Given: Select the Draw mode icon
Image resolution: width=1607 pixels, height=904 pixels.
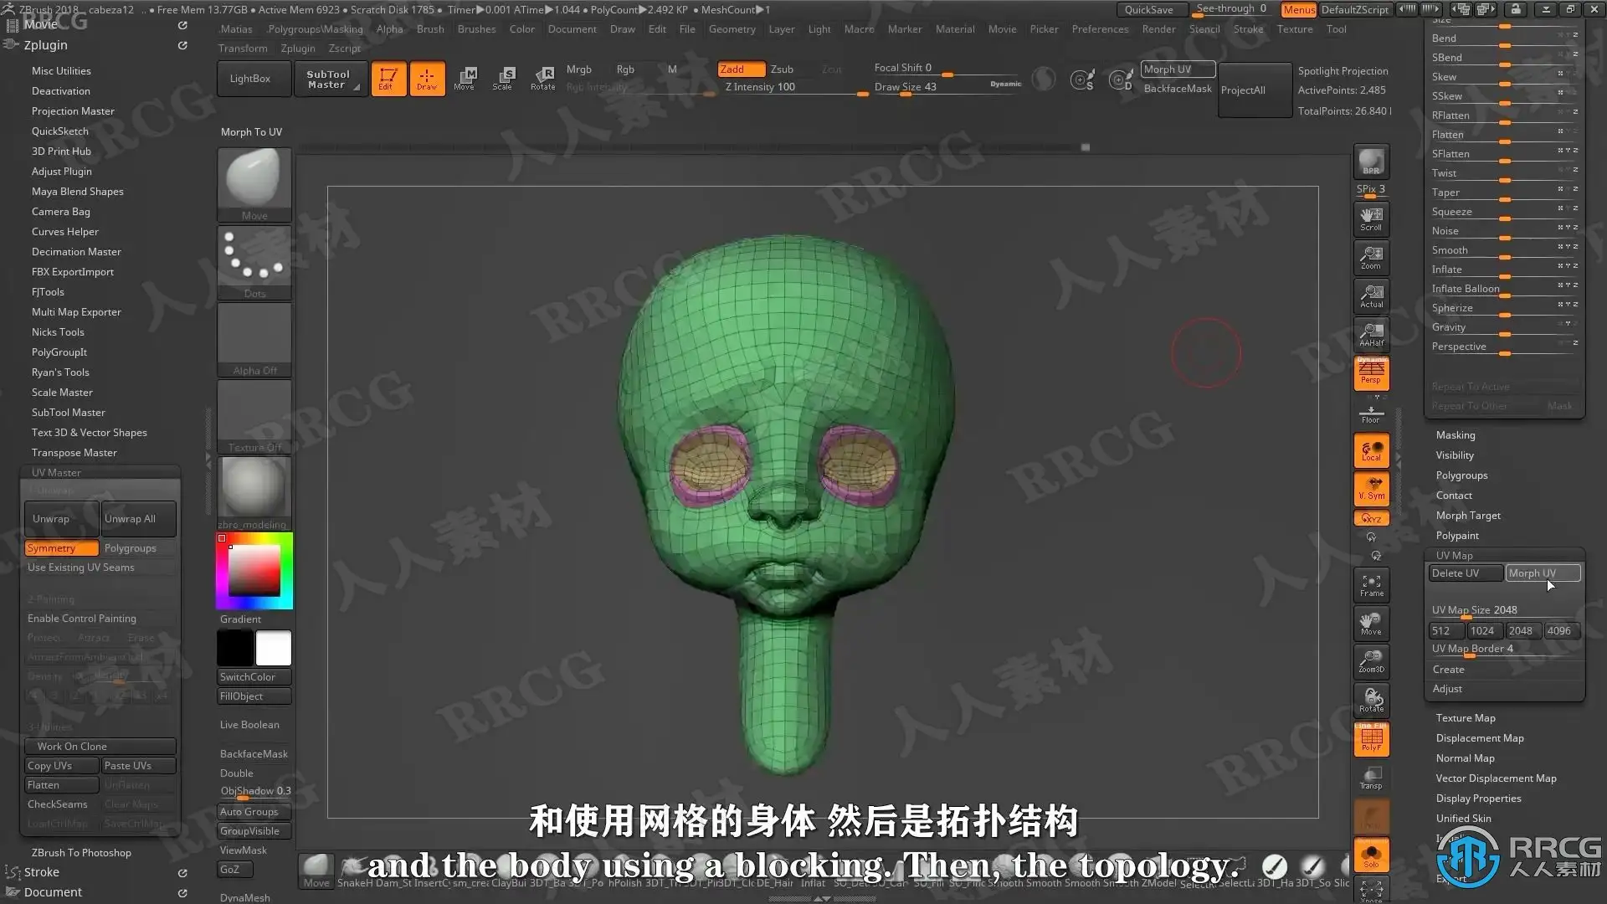Looking at the screenshot, I should coord(427,78).
